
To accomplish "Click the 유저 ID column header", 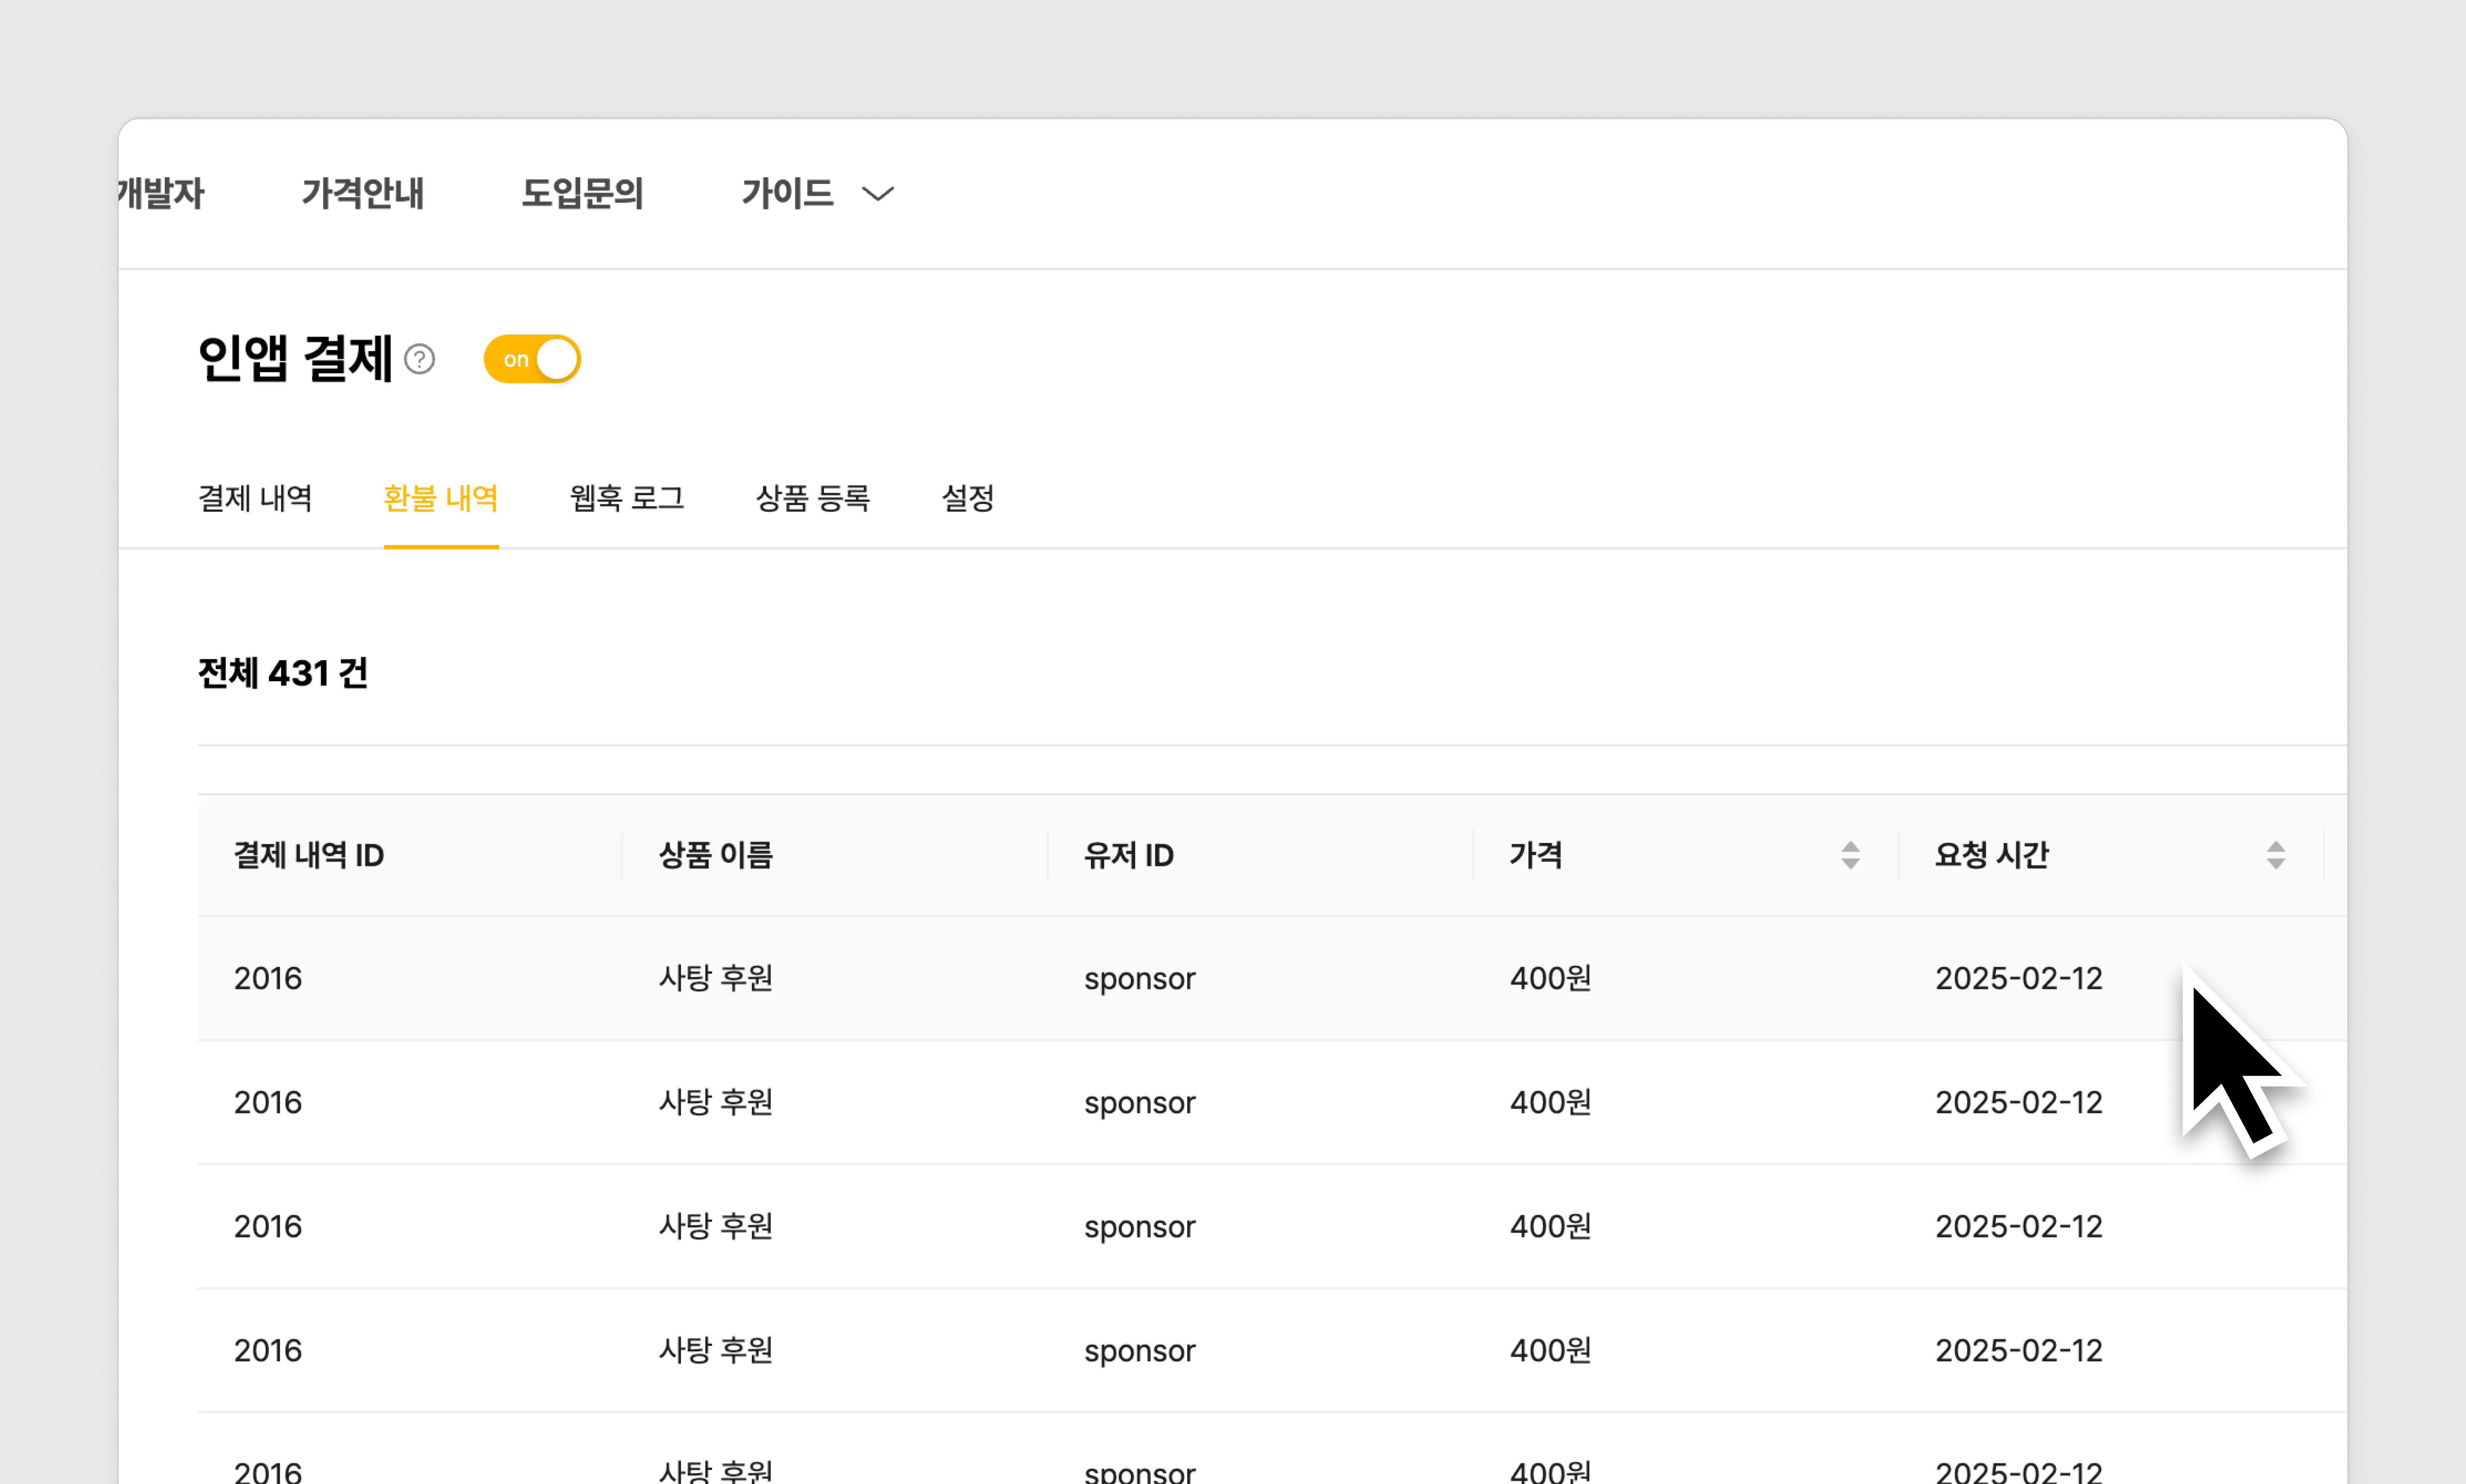I will coord(1128,855).
